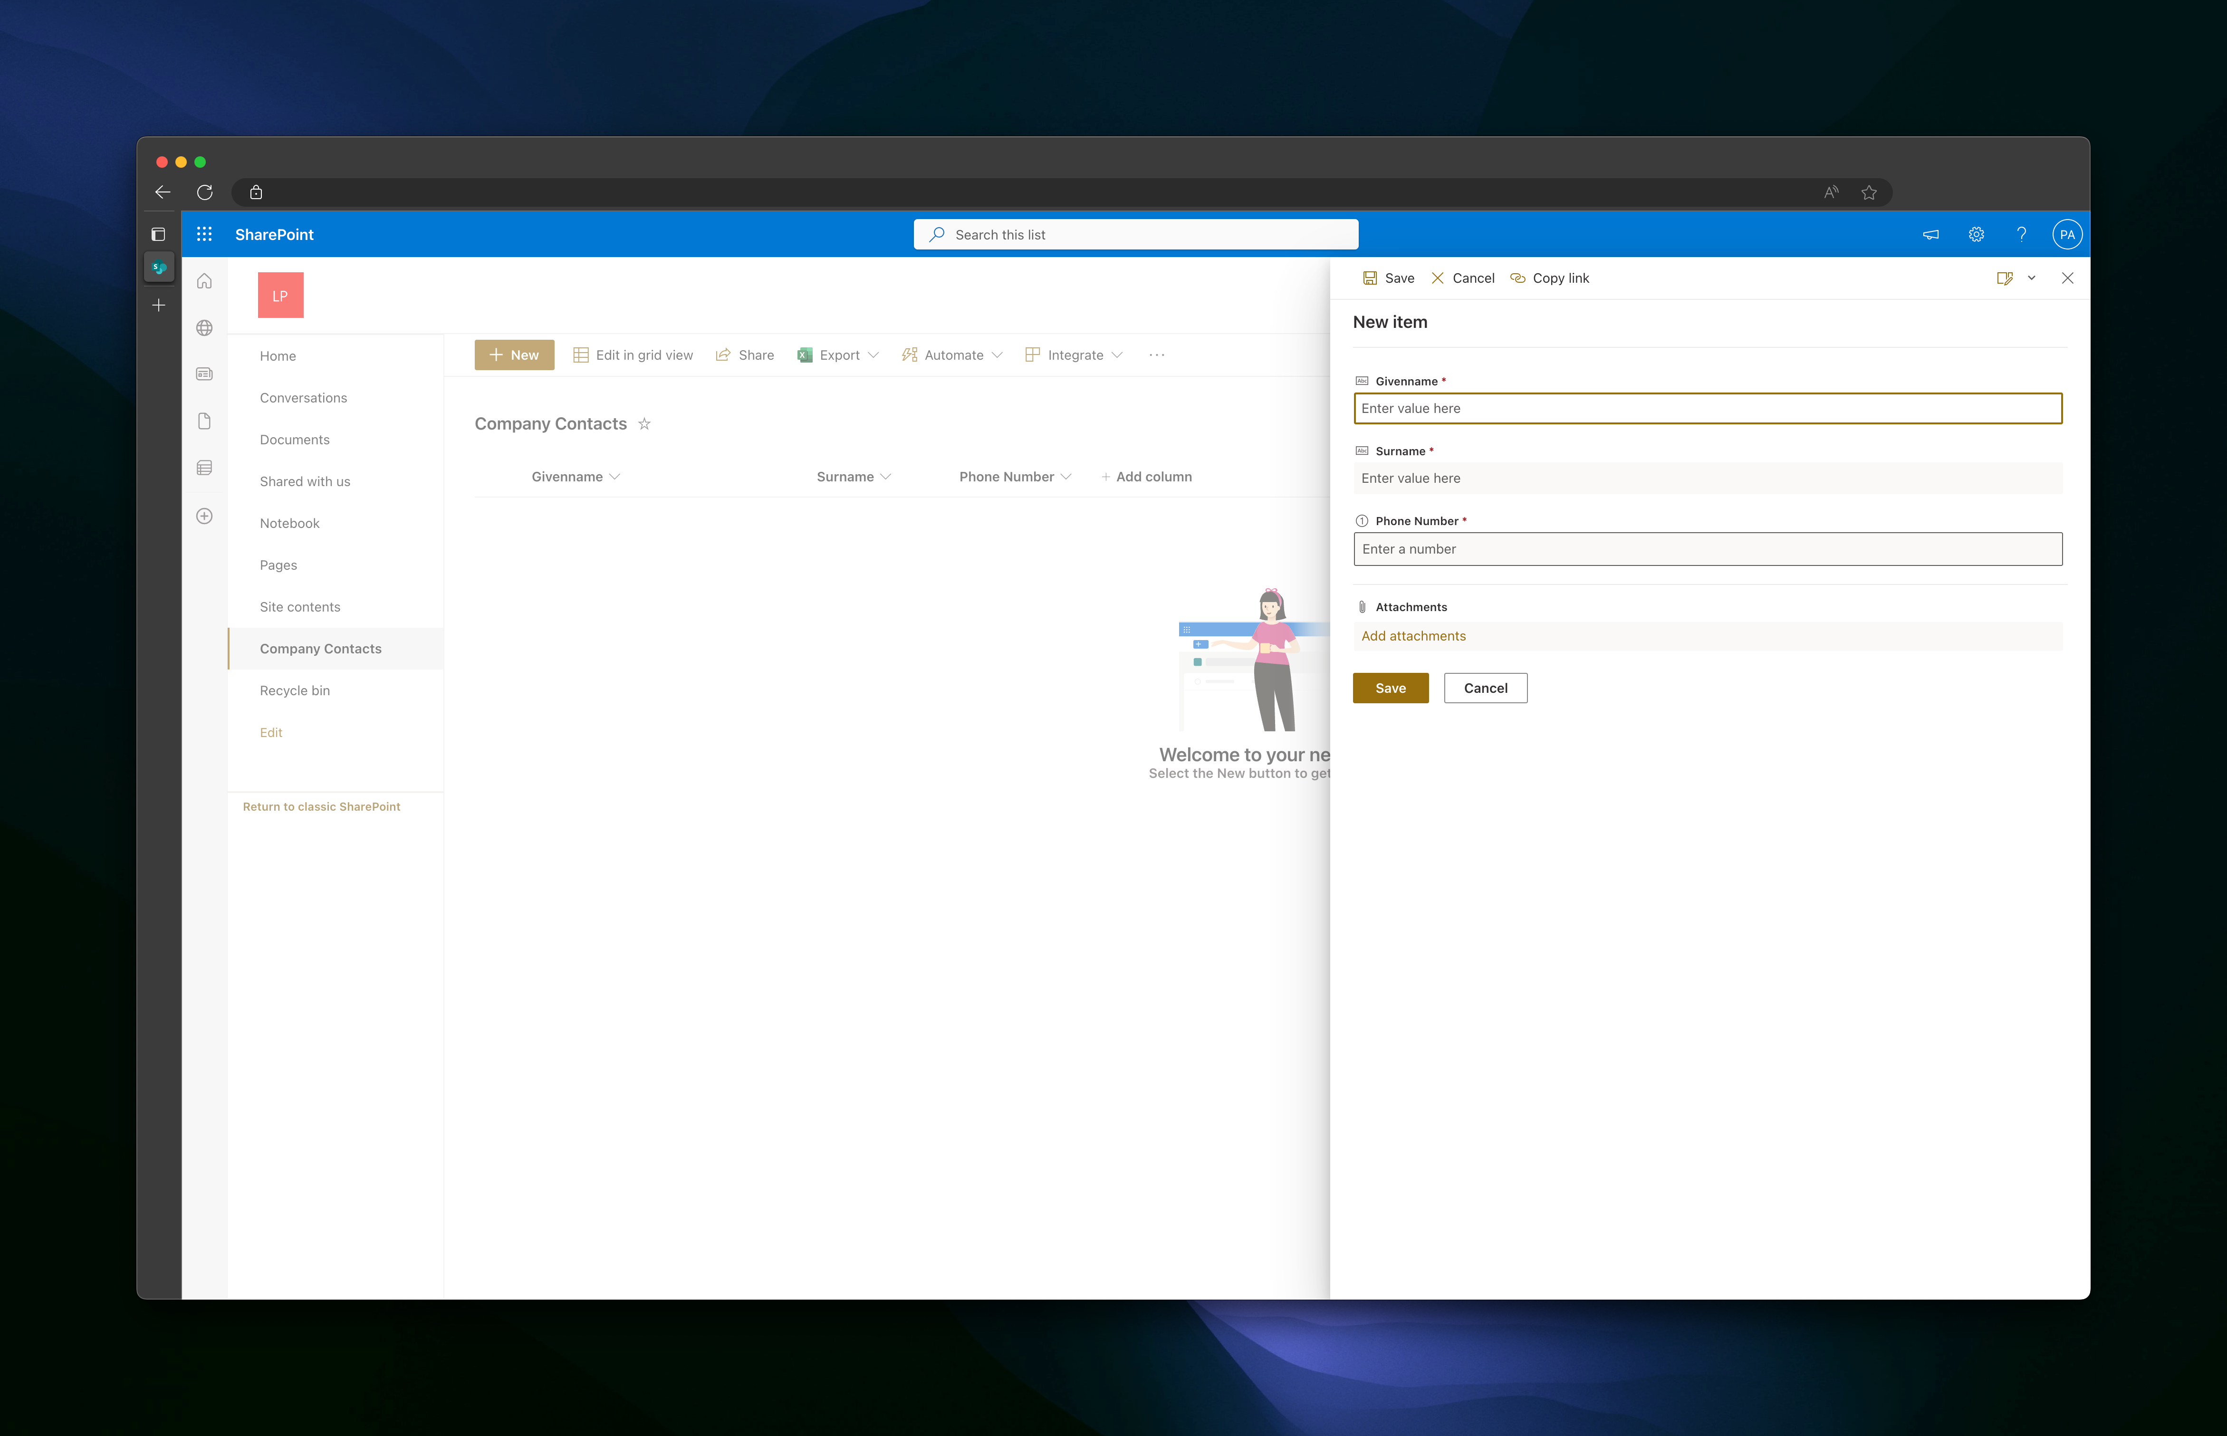Open the SharePoint app launcher waffle icon
2227x1436 pixels.
point(204,234)
